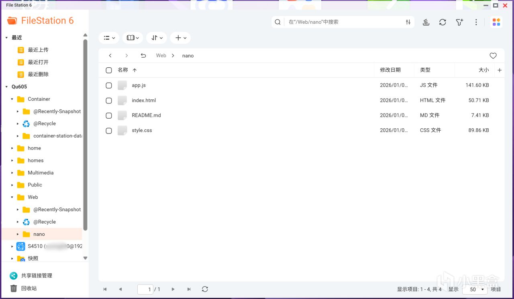The height and width of the screenshot is (299, 514).
Task: Sort by 名称 column header
Action: click(122, 70)
